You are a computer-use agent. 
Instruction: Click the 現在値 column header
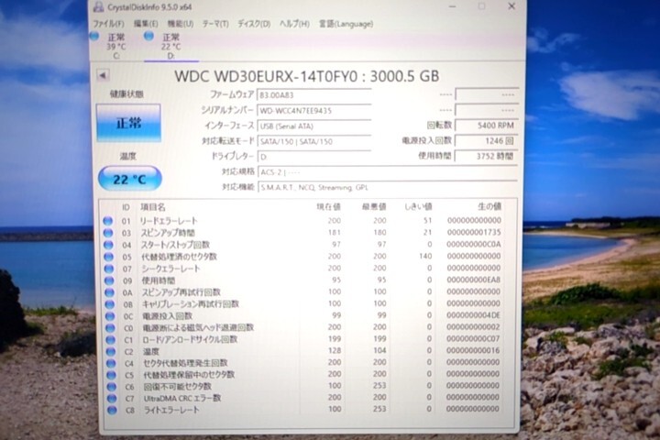(x=328, y=207)
